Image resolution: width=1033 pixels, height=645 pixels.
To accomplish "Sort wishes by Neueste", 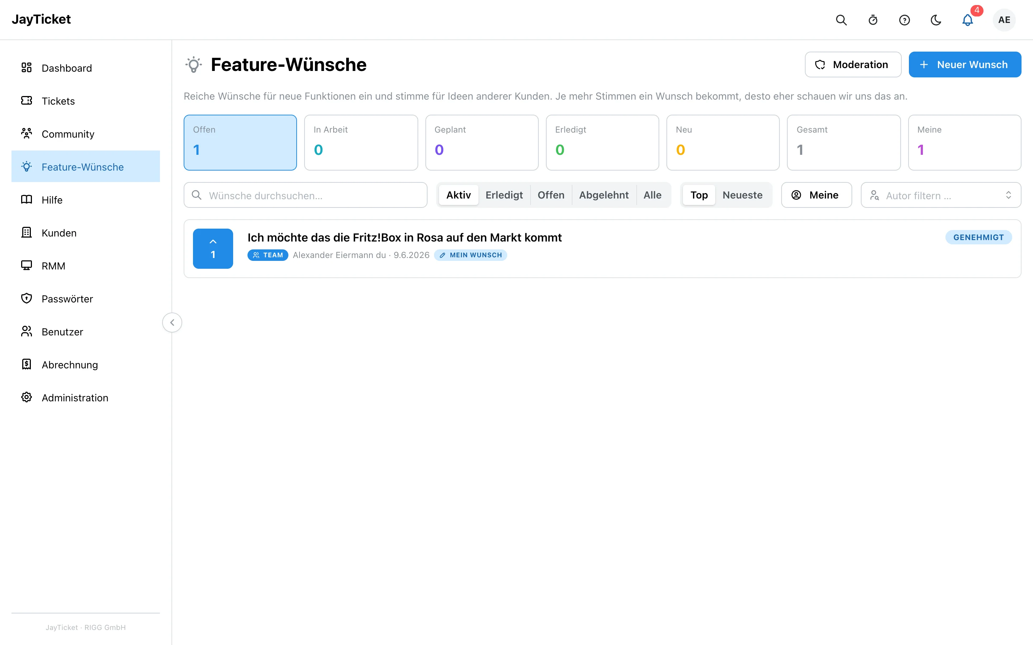I will tap(742, 195).
